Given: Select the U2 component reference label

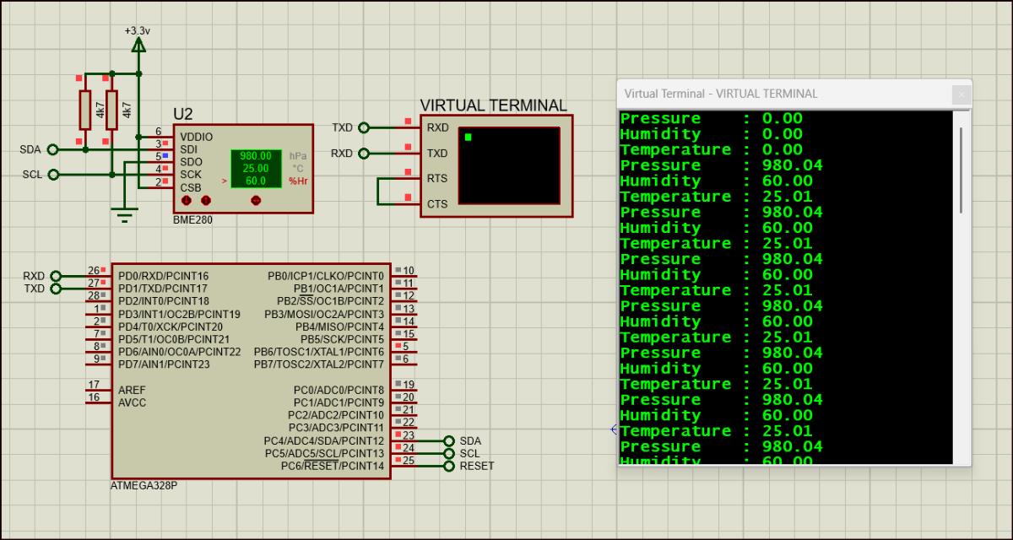Looking at the screenshot, I should click(x=183, y=114).
